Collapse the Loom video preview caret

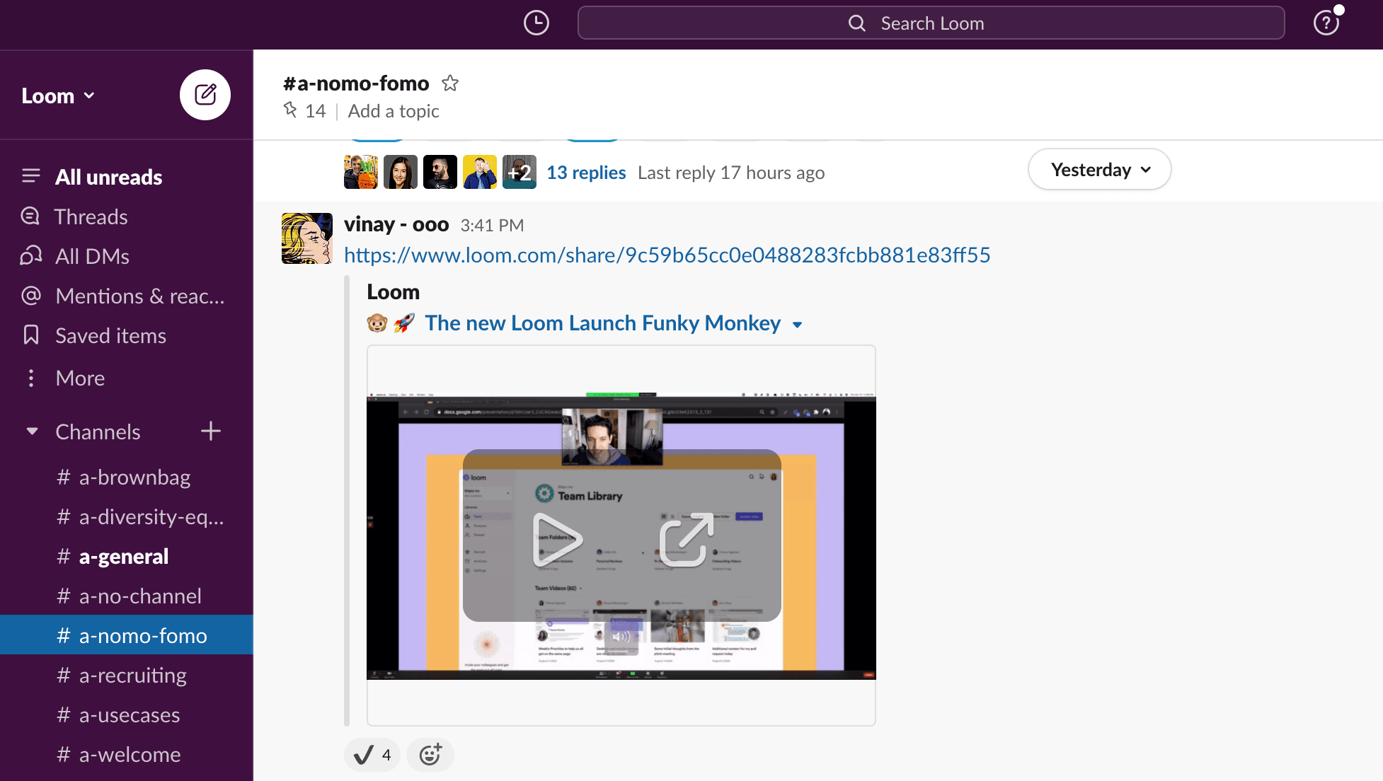798,325
